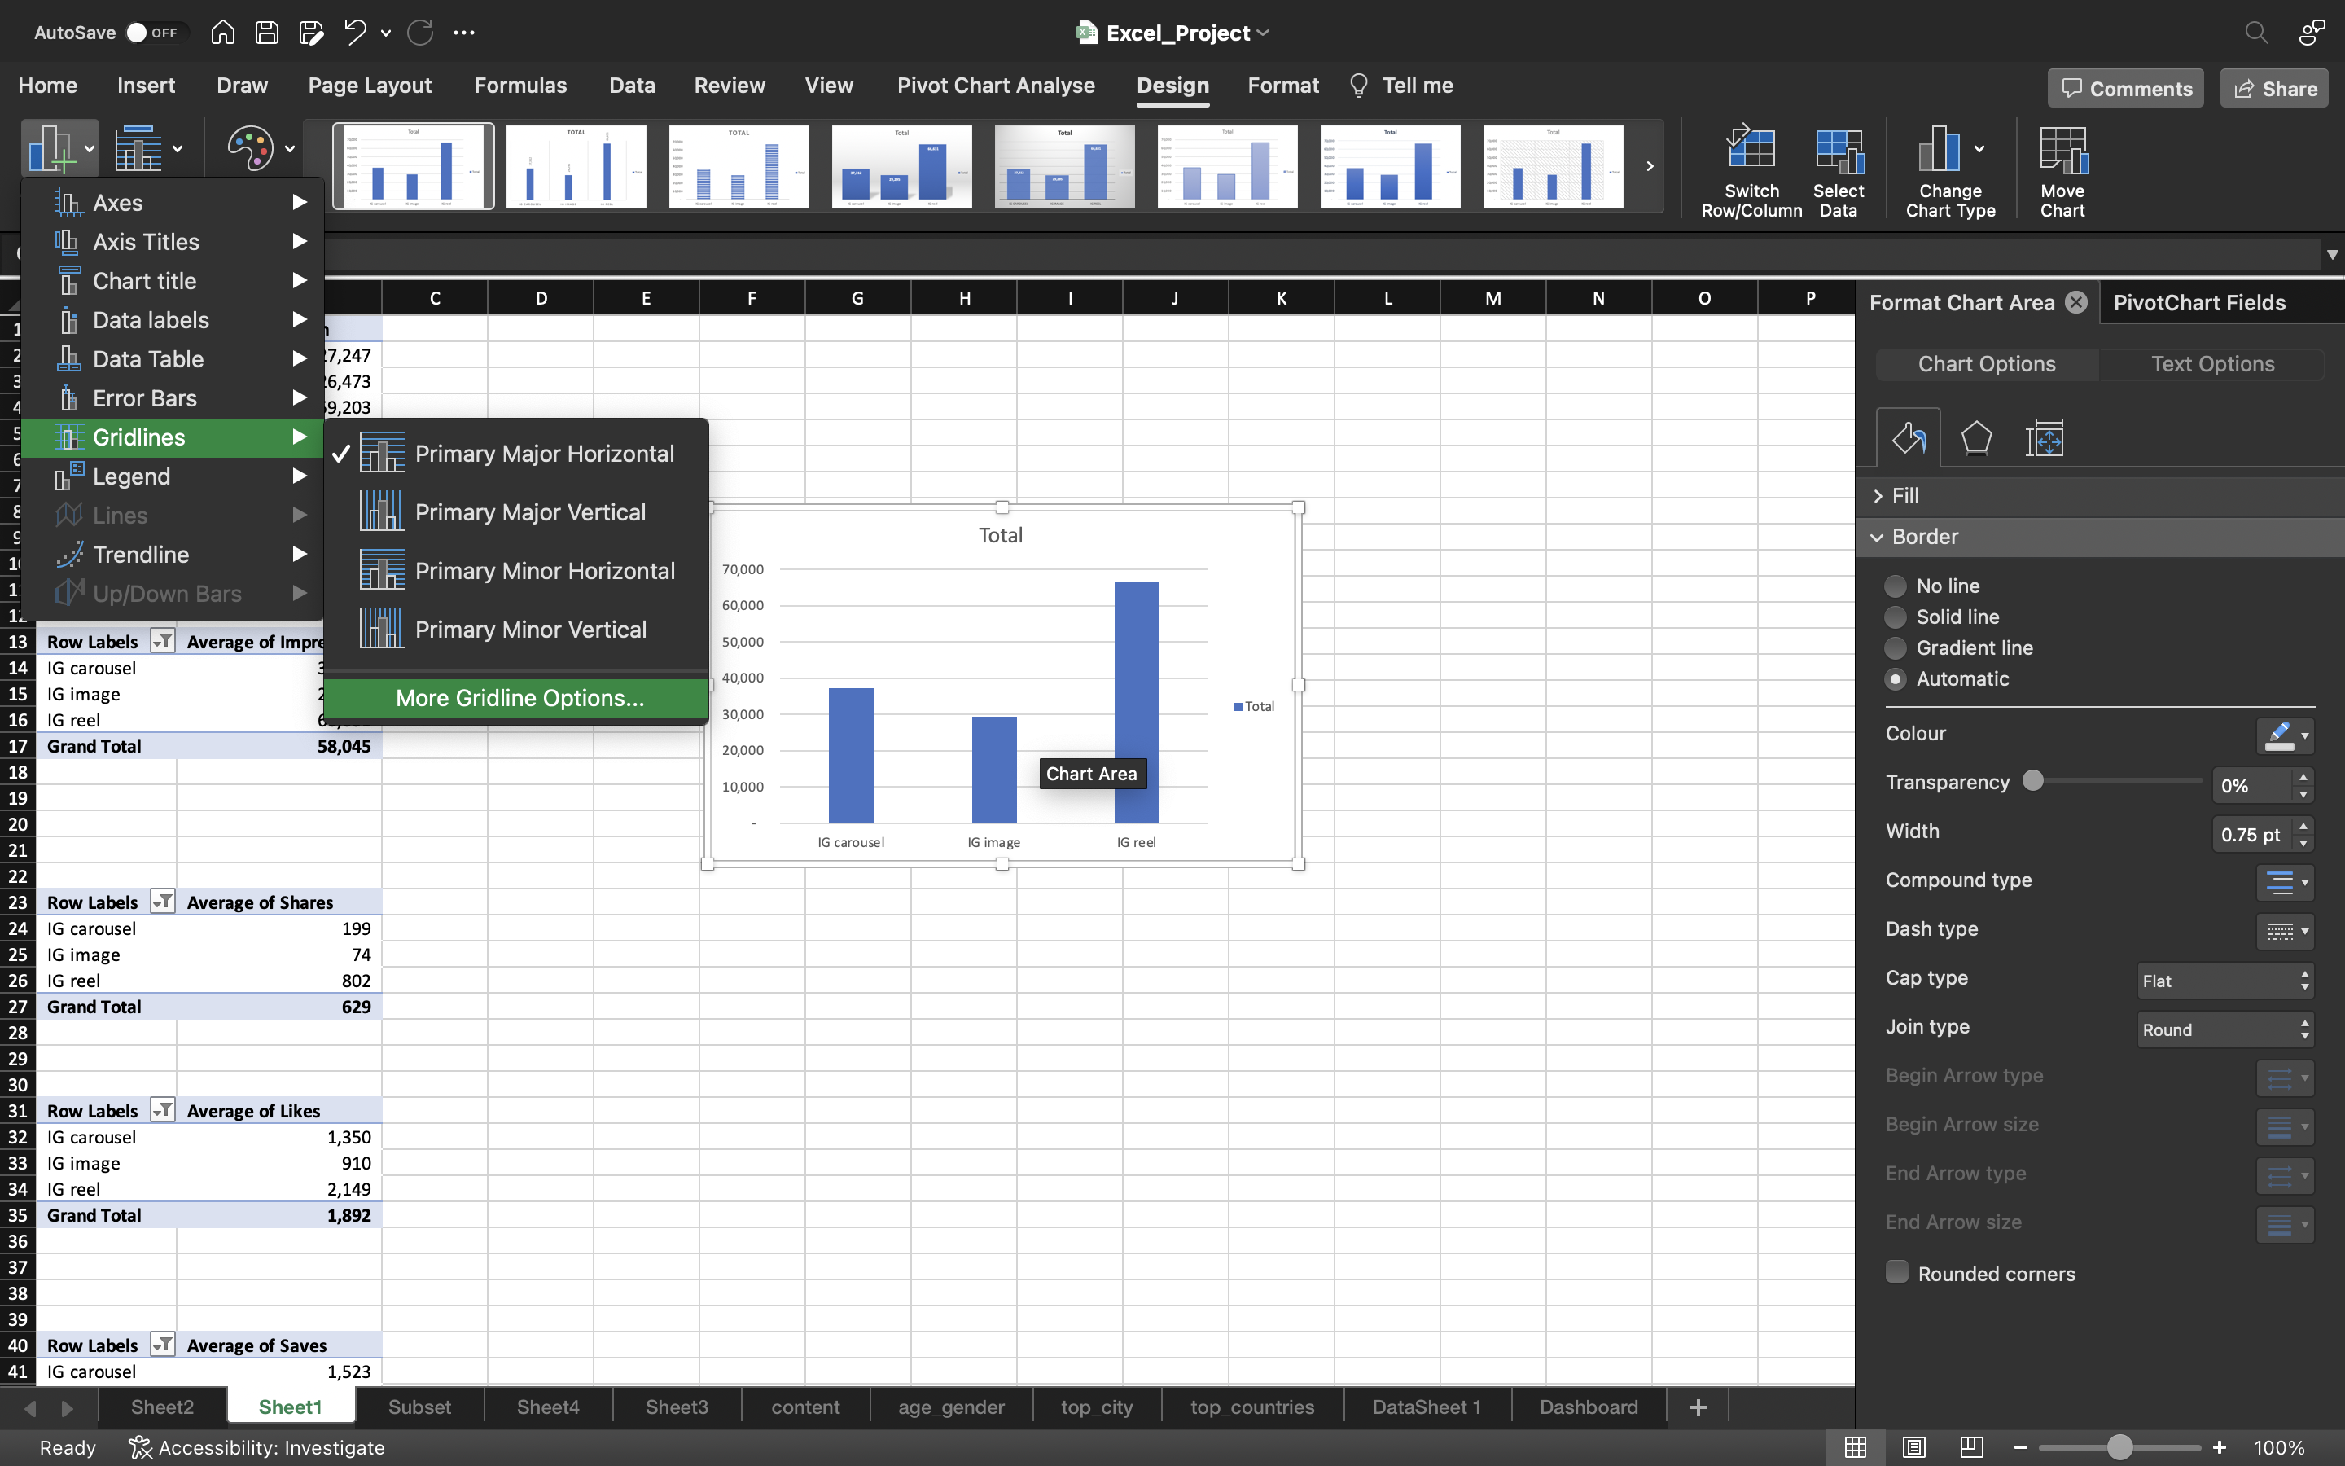This screenshot has width=2345, height=1466.
Task: Open the Effects pentagon tab
Action: (1976, 438)
